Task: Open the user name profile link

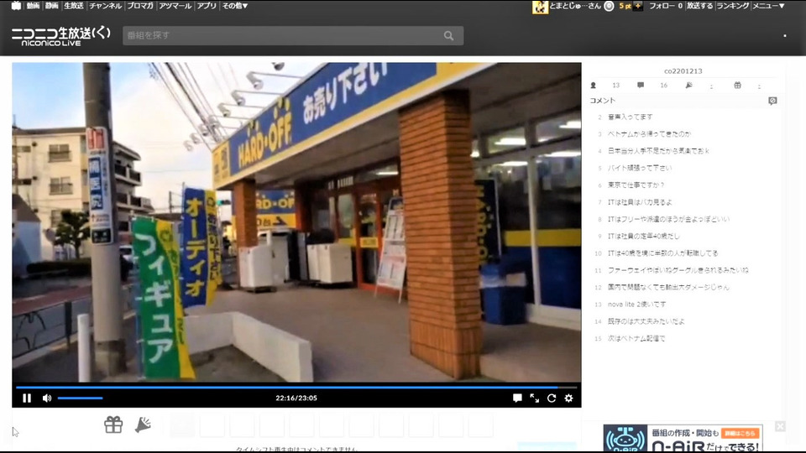Action: pos(575,6)
